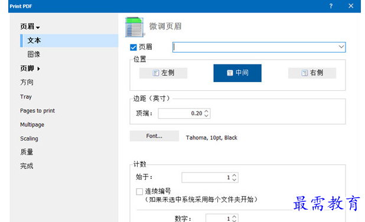Select the 文本 sidebar item
The height and width of the screenshot is (222, 365).
(69, 41)
